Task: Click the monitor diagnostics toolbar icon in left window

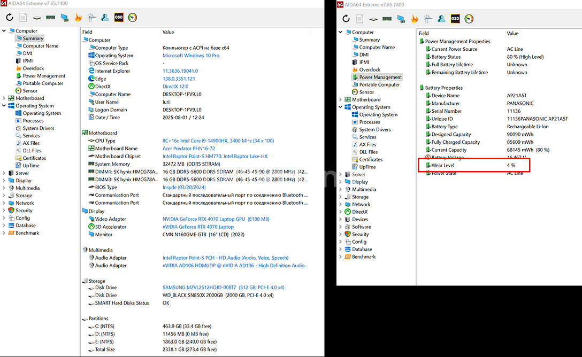Action: (x=64, y=18)
